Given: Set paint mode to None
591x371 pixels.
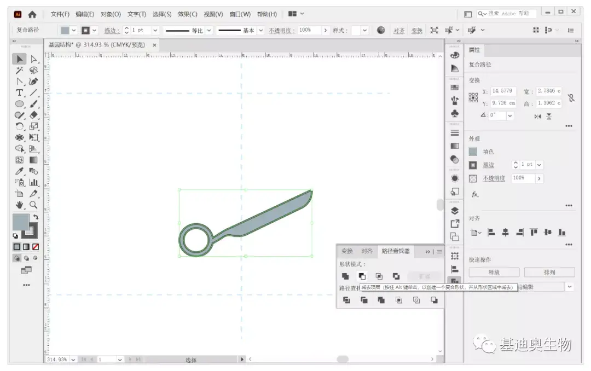Looking at the screenshot, I should 36,247.
